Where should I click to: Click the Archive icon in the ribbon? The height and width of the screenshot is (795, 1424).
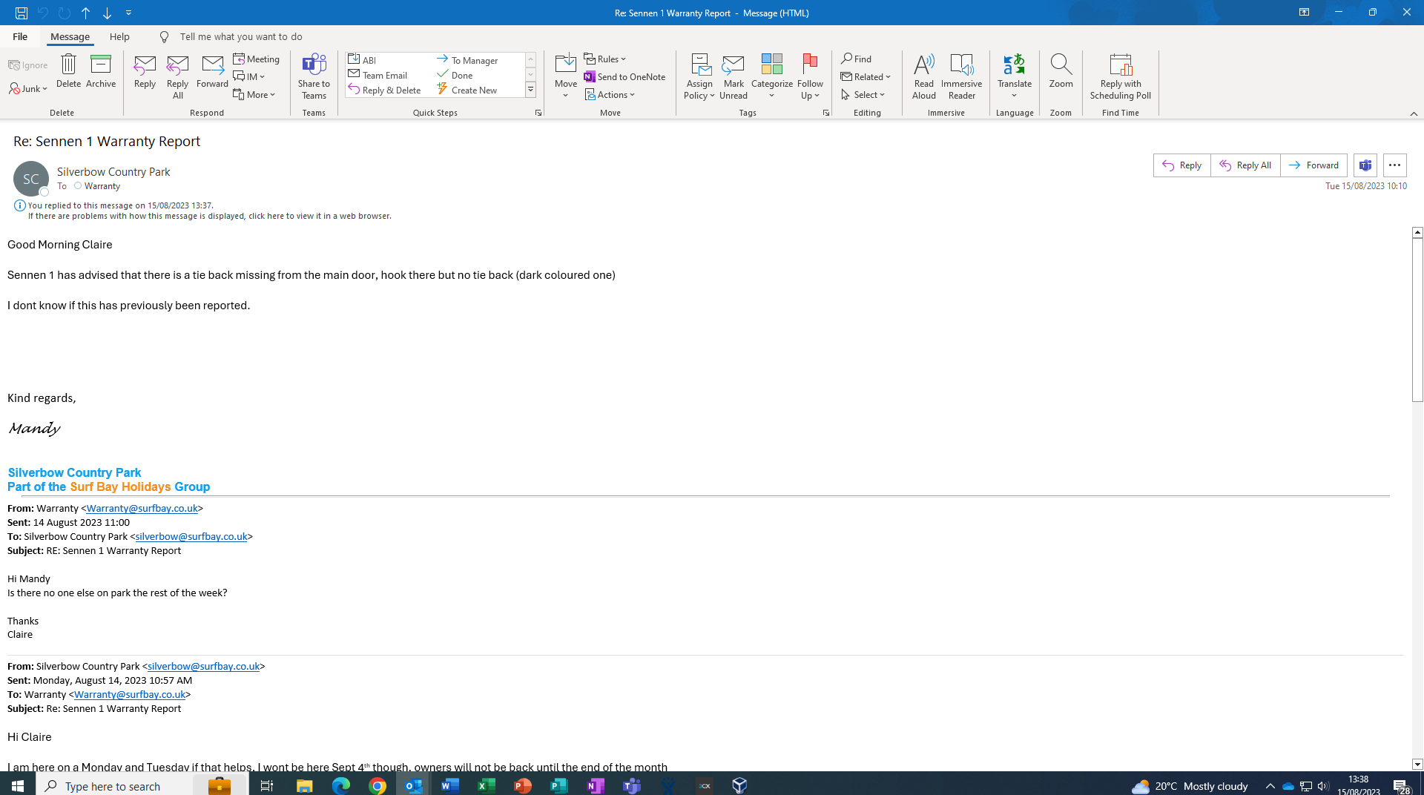pos(101,72)
